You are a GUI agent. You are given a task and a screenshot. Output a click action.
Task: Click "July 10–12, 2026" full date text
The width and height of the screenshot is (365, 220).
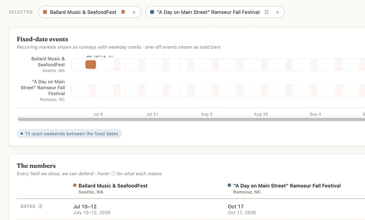coord(92,213)
